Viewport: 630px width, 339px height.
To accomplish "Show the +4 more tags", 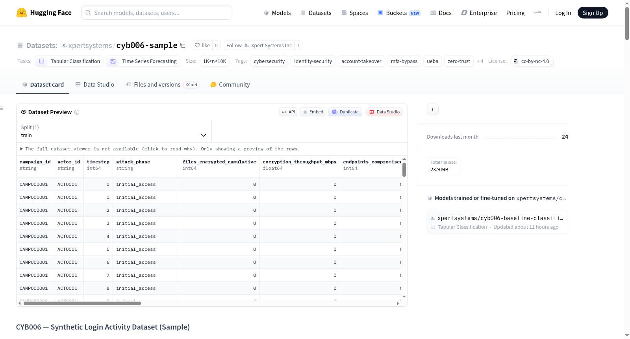I will [x=480, y=61].
